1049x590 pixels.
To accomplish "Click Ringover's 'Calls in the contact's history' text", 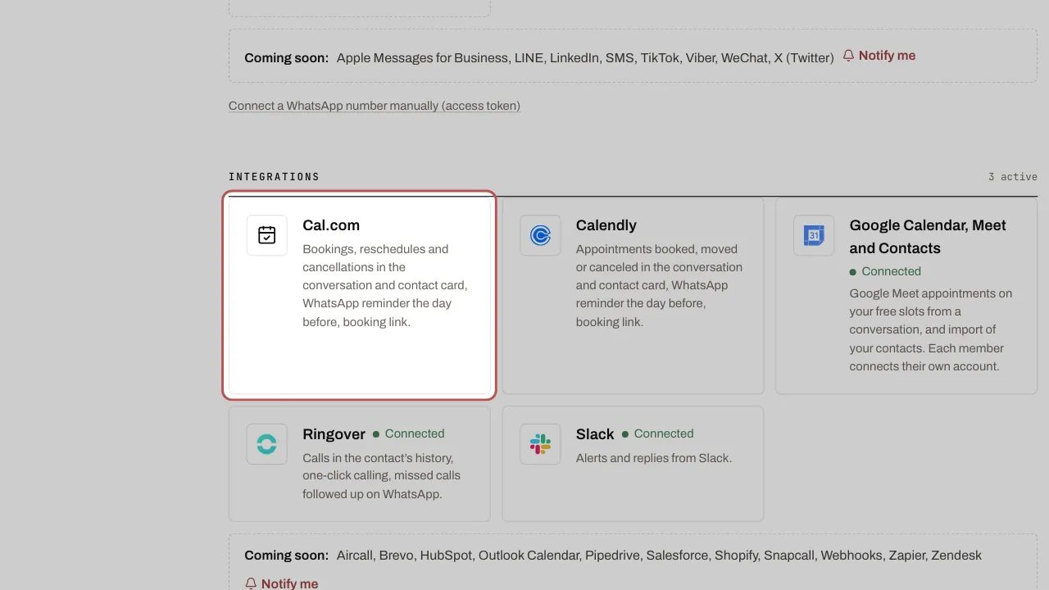I will pos(381,476).
